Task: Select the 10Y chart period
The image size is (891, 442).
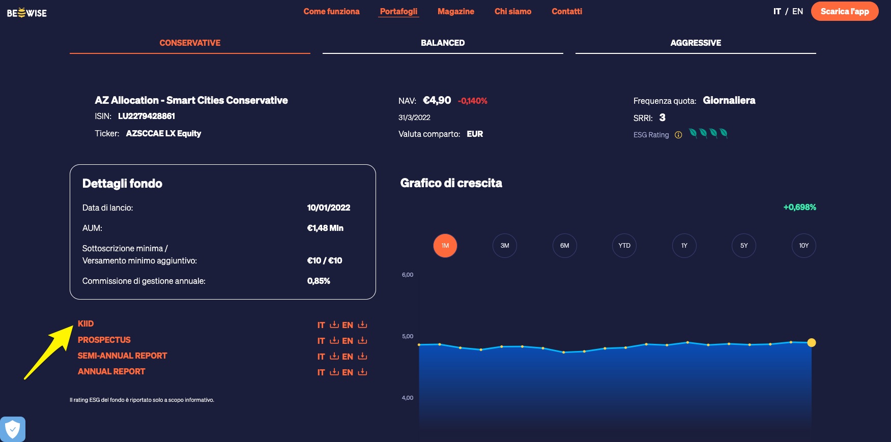Action: 804,246
